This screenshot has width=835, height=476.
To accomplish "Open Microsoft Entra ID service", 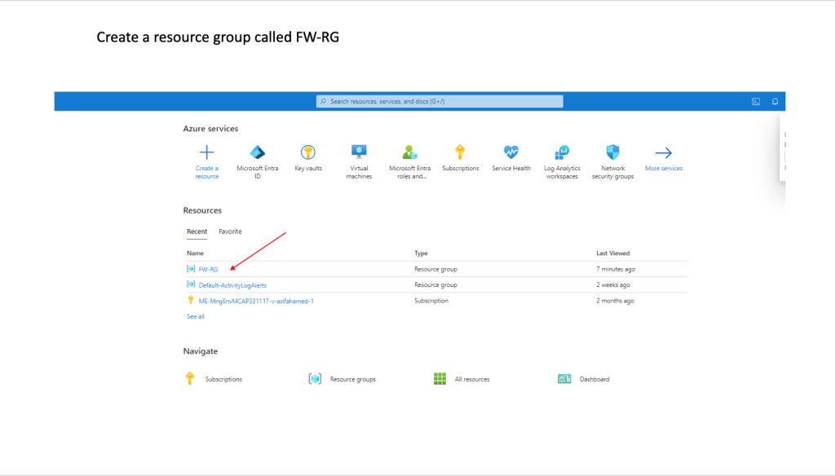I will coord(257,152).
